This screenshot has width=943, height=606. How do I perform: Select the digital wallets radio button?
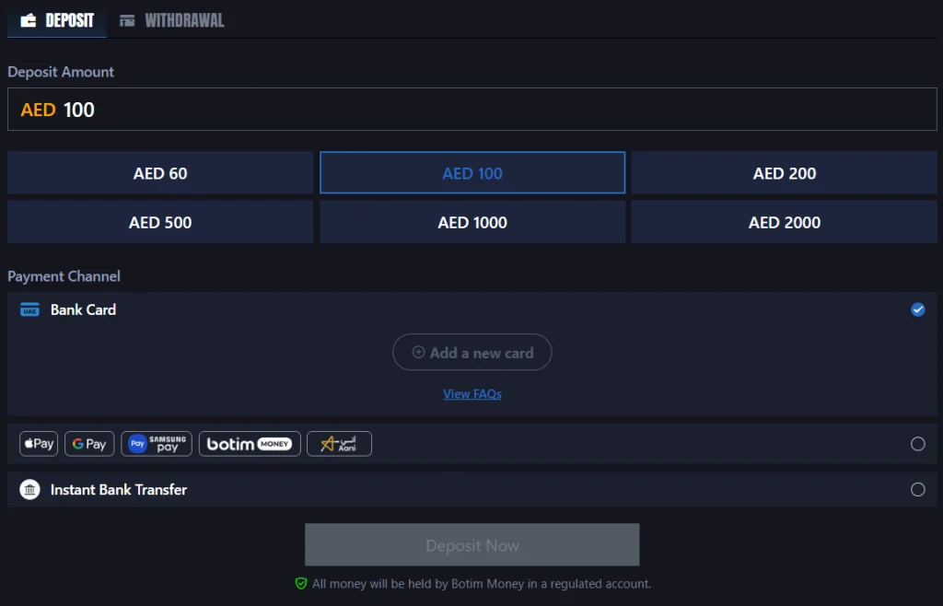[x=918, y=444]
